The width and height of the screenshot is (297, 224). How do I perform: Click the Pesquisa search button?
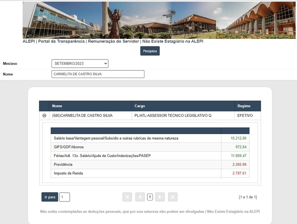150,51
